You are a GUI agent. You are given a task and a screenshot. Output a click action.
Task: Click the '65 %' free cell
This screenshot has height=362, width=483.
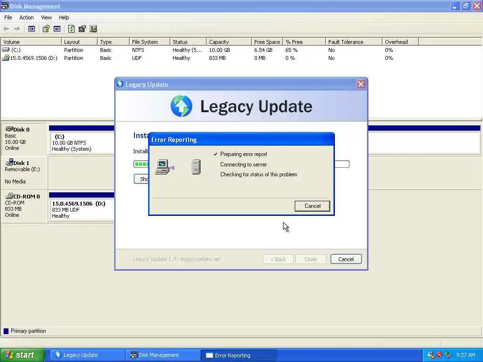pos(291,50)
